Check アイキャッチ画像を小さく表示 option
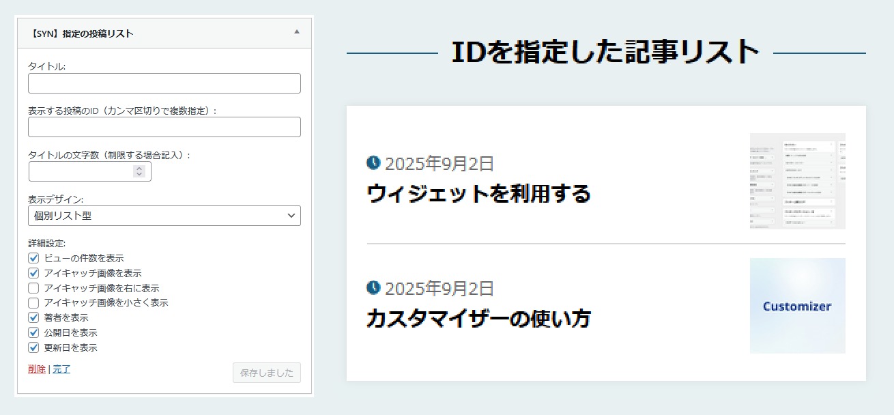 [33, 302]
